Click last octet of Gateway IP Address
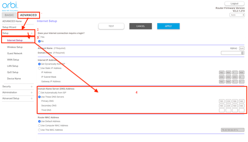 tap(241, 82)
